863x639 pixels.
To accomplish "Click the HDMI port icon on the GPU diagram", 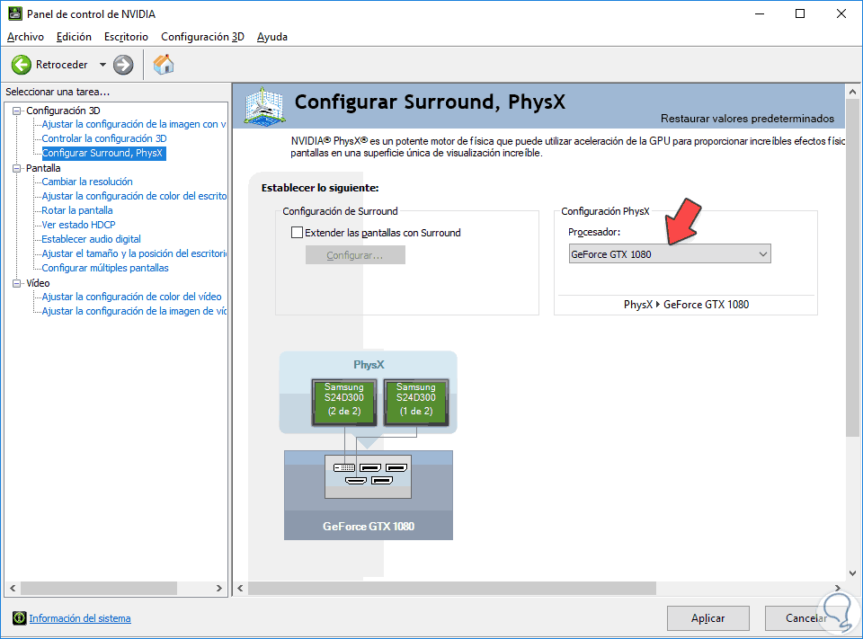I will coord(356,481).
